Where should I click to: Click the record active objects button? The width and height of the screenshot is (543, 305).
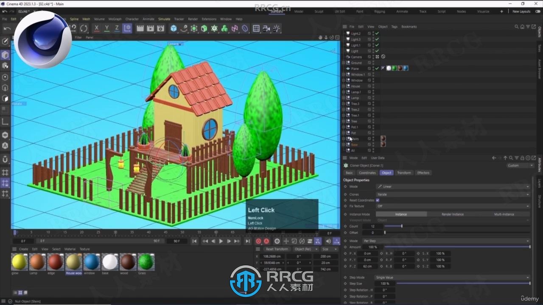coord(258,241)
